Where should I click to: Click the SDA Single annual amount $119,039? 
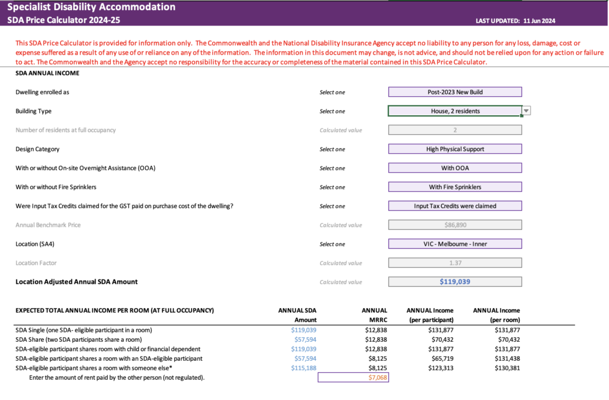pos(303,329)
